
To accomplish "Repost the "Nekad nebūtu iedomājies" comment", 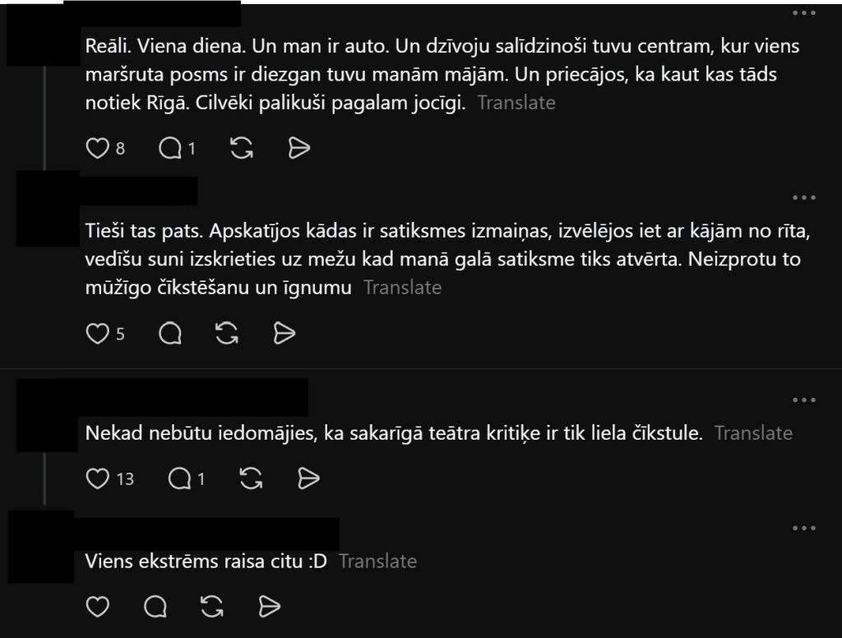I will click(x=251, y=478).
